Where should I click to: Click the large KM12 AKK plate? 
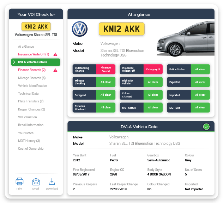(x=122, y=29)
